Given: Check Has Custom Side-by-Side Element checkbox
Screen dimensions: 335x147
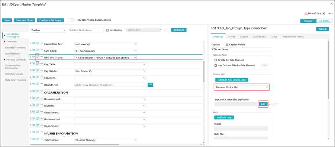Looking at the screenshot, I should tap(215, 65).
